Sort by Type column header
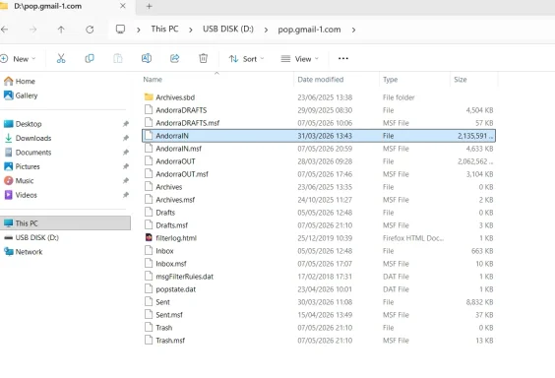 click(390, 80)
